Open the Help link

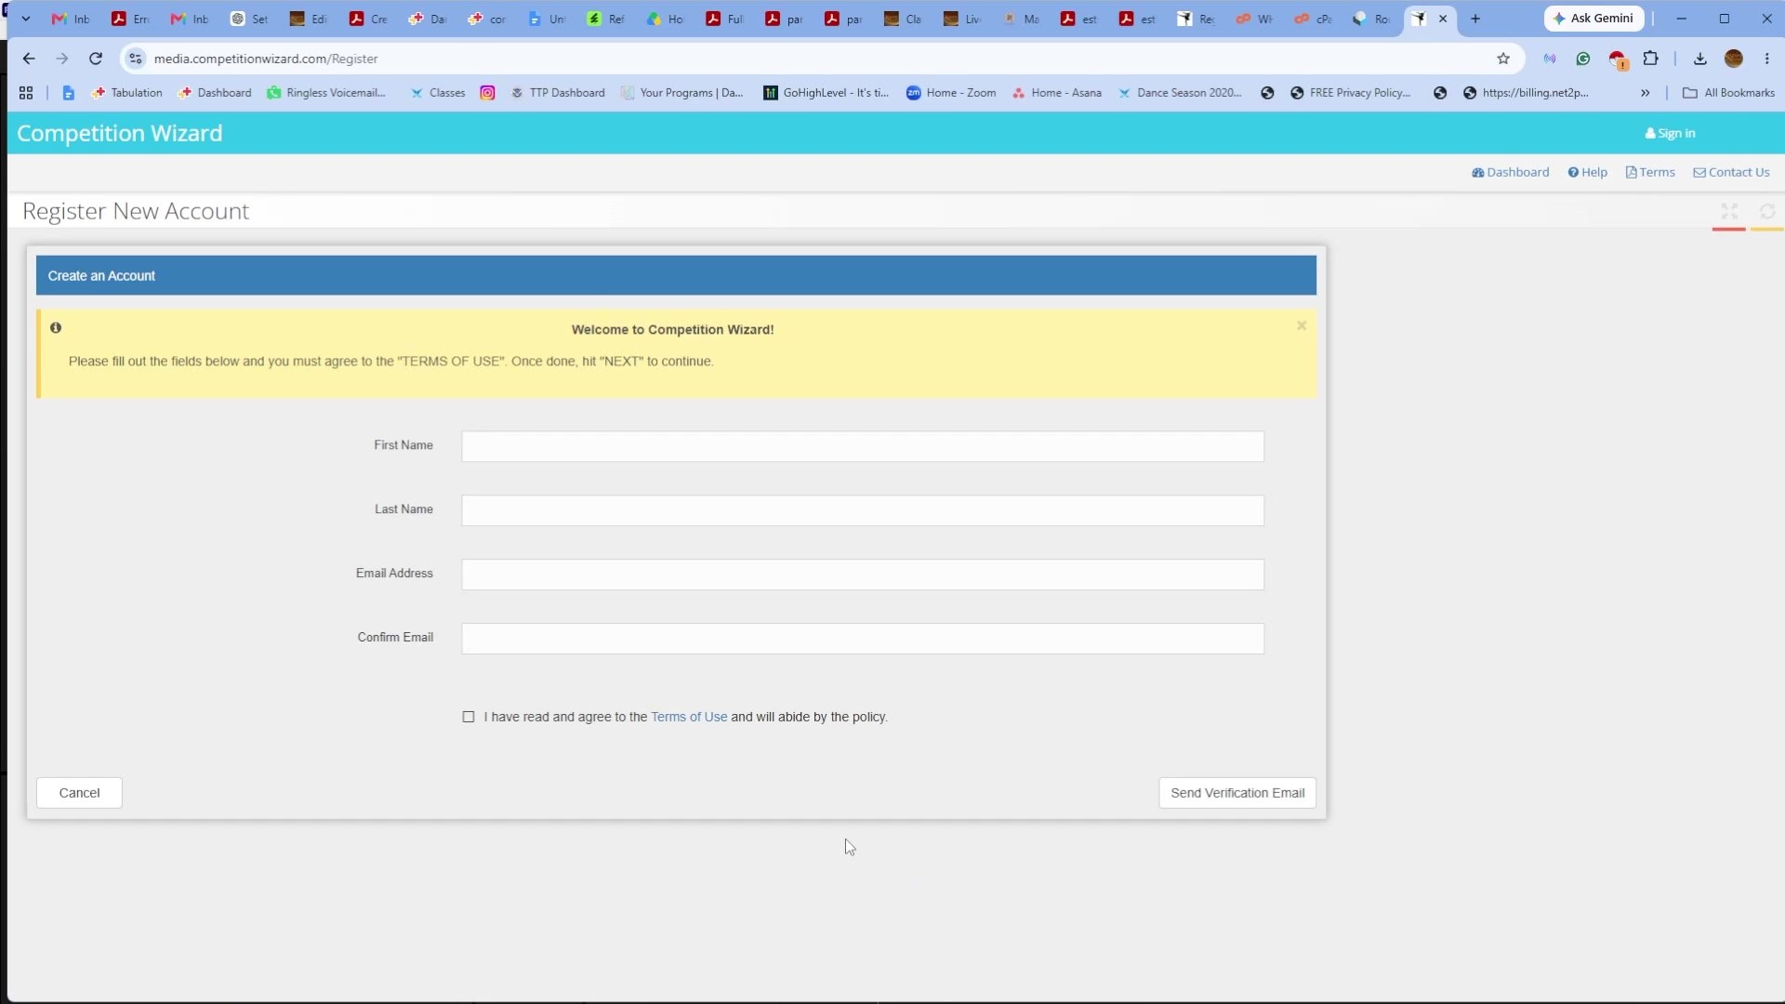(1587, 172)
